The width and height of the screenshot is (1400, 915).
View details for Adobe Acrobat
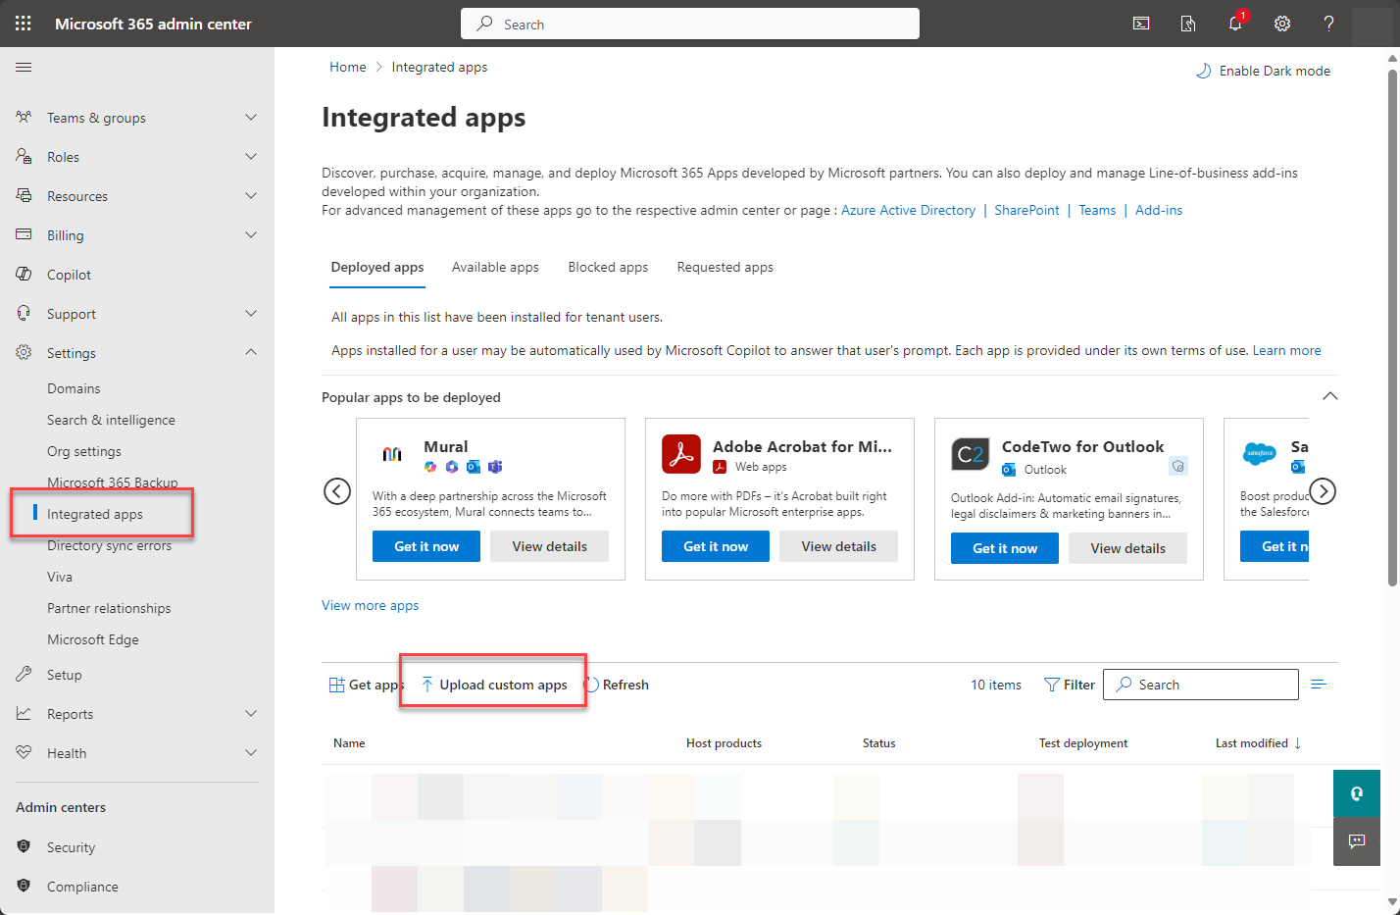(x=838, y=546)
